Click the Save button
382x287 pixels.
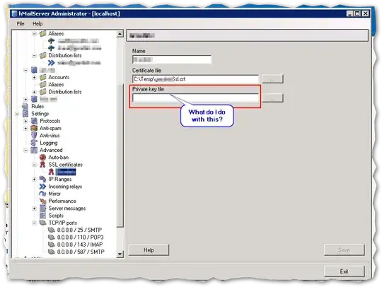(344, 250)
